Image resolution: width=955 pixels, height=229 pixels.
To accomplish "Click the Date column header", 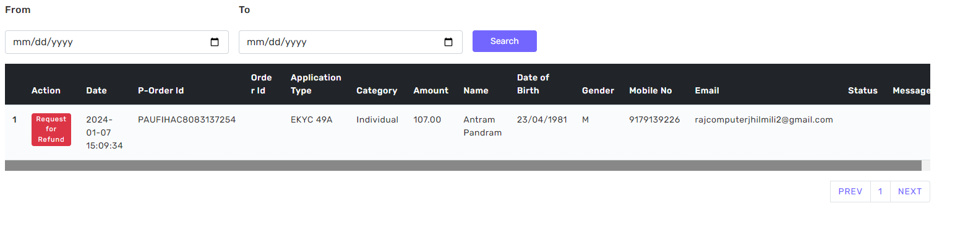I will click(x=96, y=90).
